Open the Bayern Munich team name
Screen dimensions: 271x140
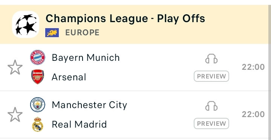pyautogui.click(x=86, y=57)
